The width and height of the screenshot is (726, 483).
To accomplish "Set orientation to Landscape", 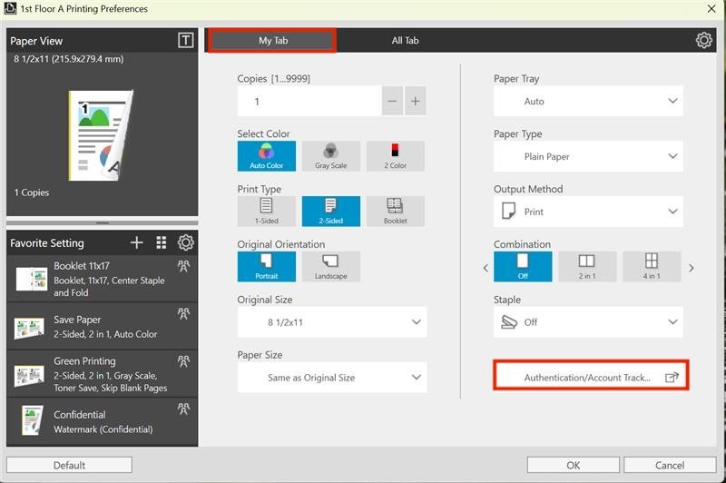I will click(x=330, y=267).
